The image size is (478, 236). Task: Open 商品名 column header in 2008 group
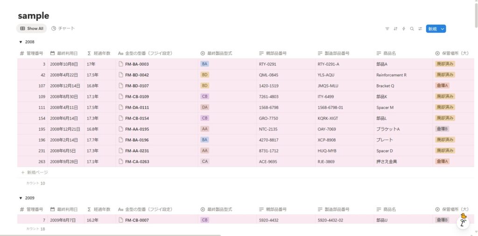[x=403, y=53]
